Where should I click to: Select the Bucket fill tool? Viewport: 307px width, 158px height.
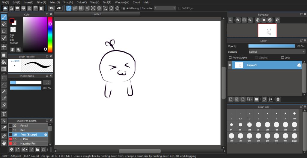4,62
